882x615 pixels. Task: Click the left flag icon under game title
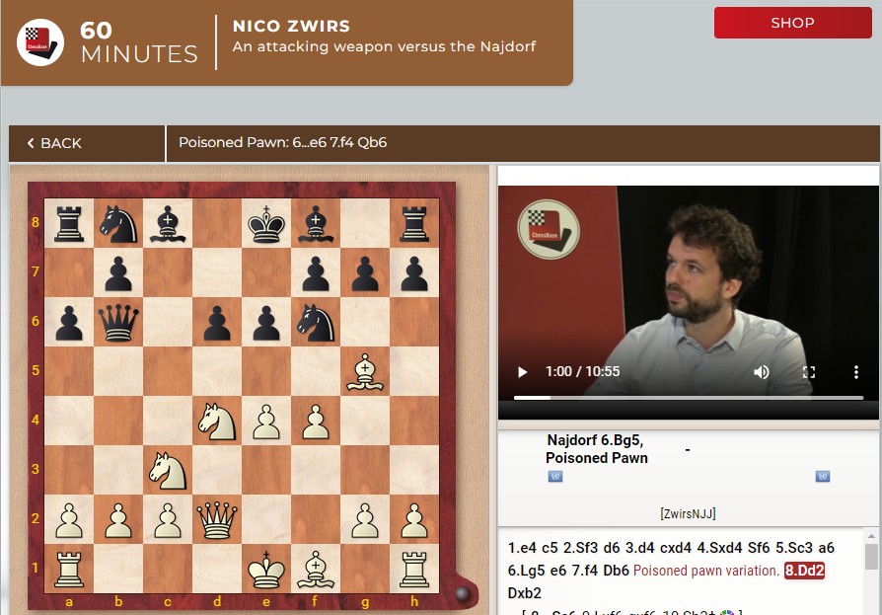pos(555,477)
